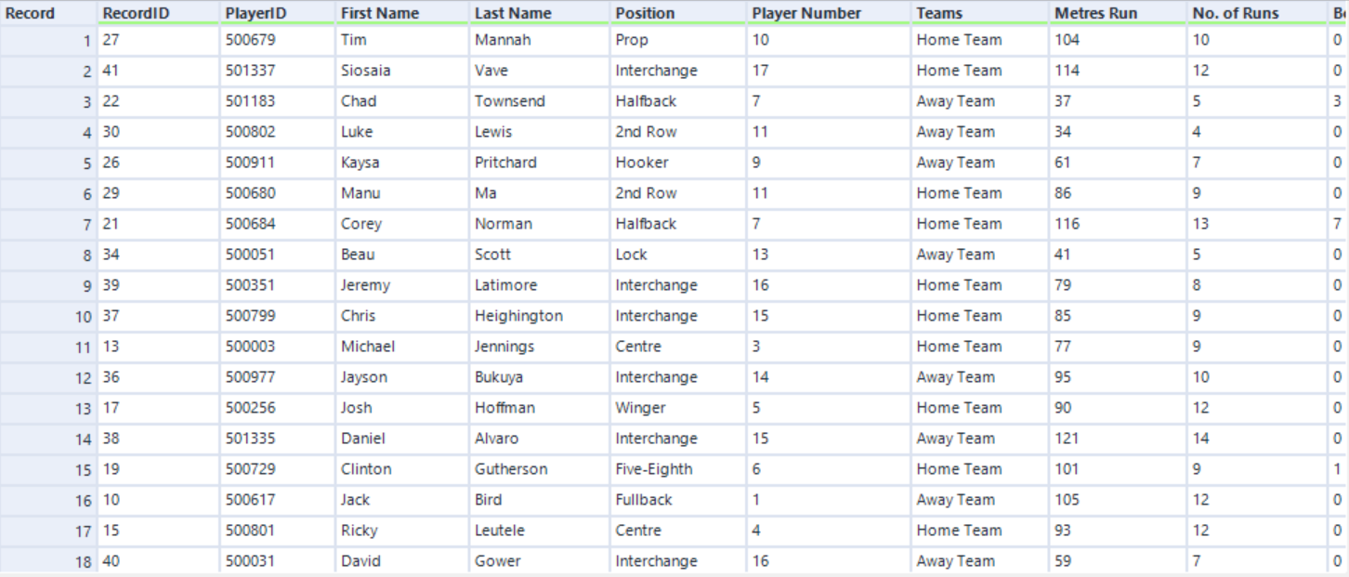1349x577 pixels.
Task: Click the PlayerID column header
Action: [x=250, y=13]
